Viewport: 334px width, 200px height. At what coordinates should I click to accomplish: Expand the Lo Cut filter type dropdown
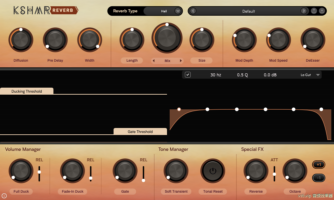(318, 75)
